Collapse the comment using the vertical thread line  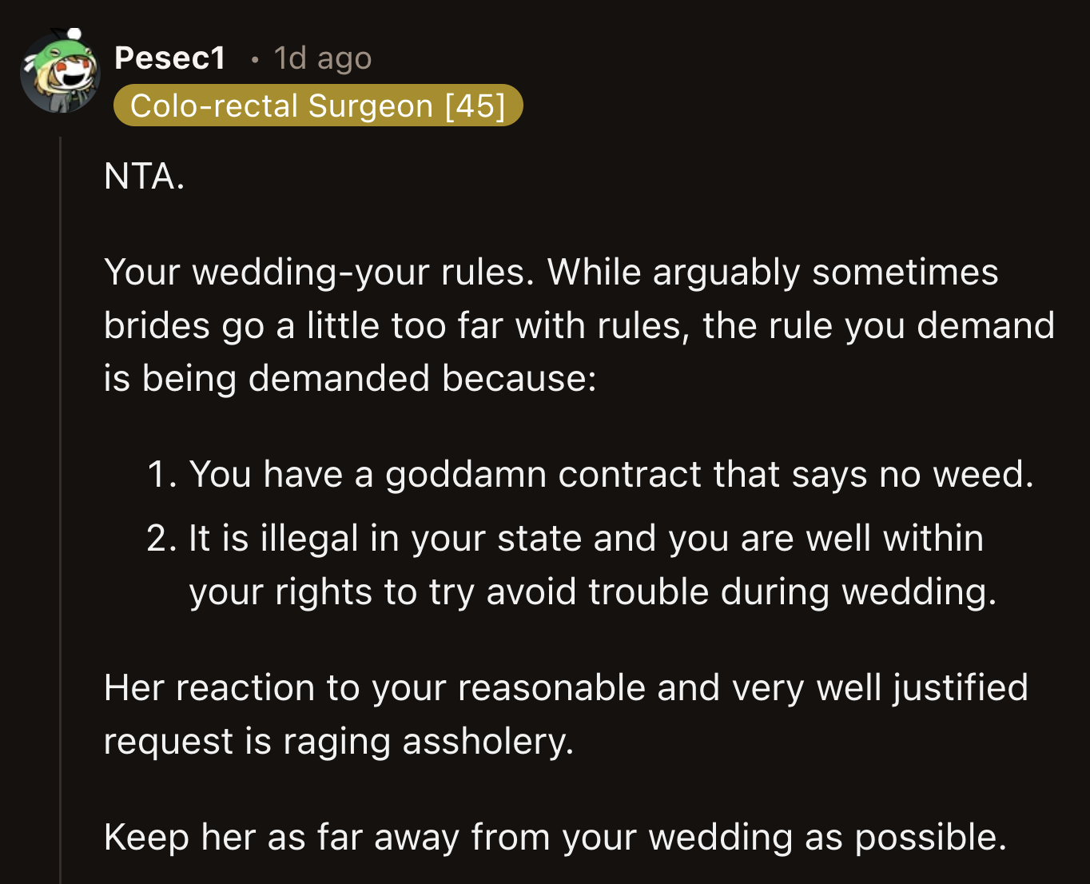click(x=62, y=480)
